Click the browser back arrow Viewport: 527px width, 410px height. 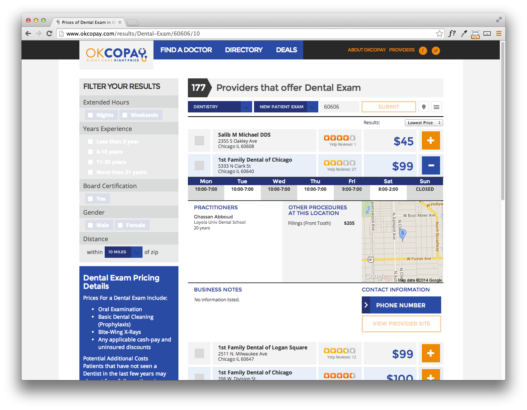28,33
